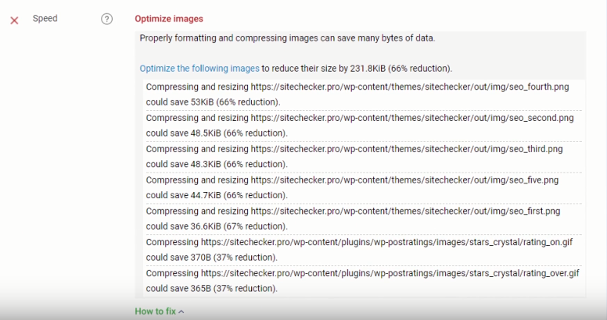Click the rating_on.gif URL line
Viewport: 607px width, 320px height.
[x=359, y=242]
